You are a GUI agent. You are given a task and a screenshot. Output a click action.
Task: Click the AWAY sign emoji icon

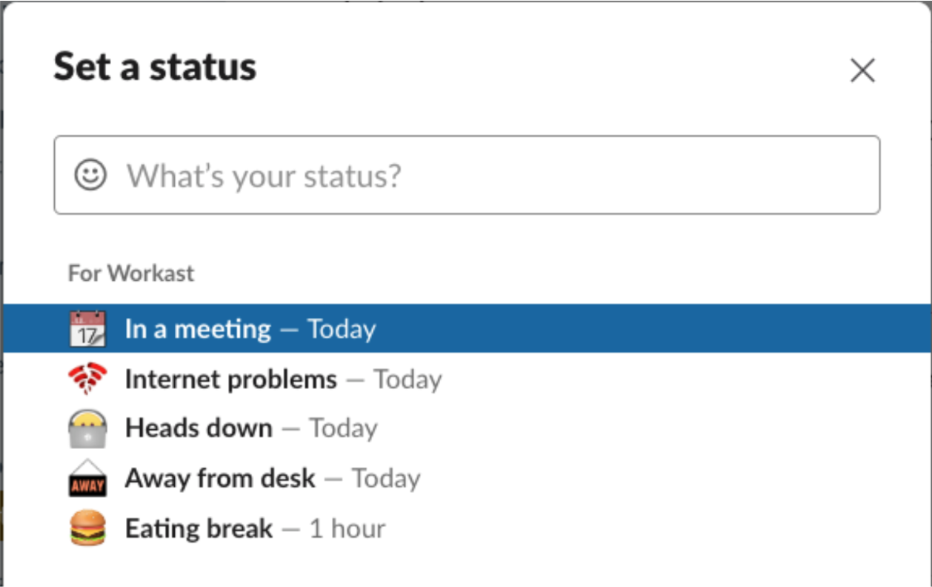point(87,478)
